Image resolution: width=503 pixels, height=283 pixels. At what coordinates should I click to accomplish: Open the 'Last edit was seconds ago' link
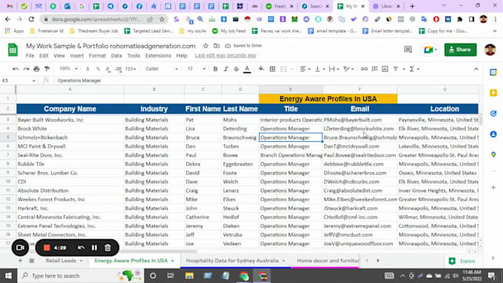click(226, 55)
